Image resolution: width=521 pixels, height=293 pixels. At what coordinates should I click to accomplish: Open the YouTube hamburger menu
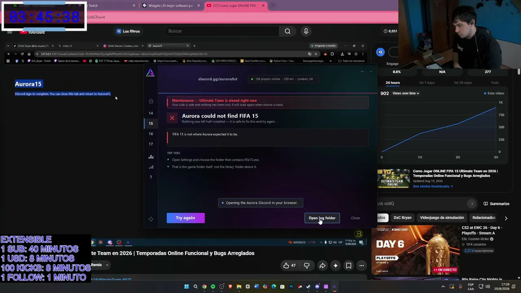tap(10, 31)
